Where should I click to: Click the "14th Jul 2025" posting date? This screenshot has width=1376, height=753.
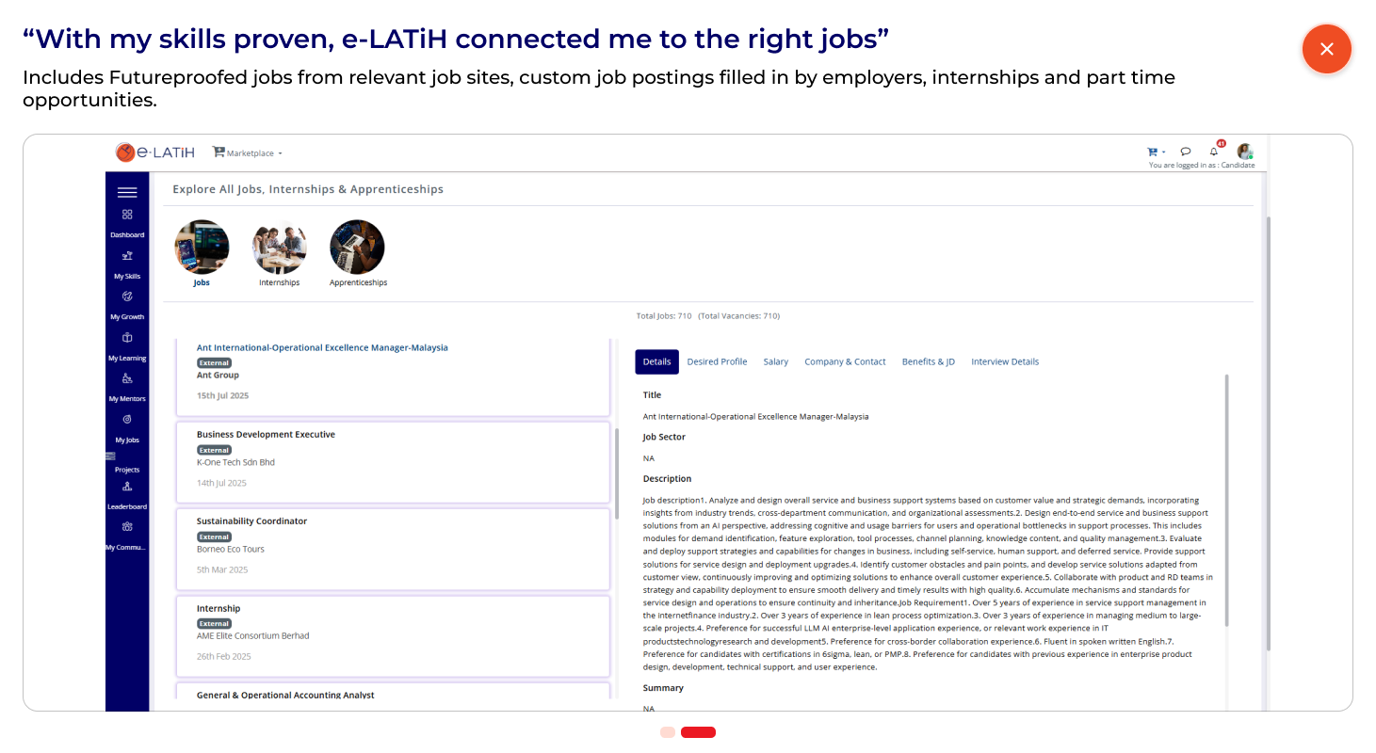tap(222, 483)
